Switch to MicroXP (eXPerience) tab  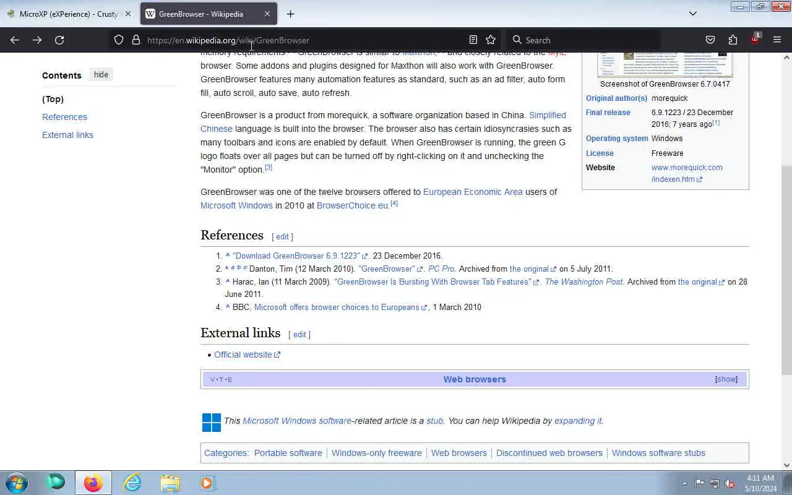[68, 14]
